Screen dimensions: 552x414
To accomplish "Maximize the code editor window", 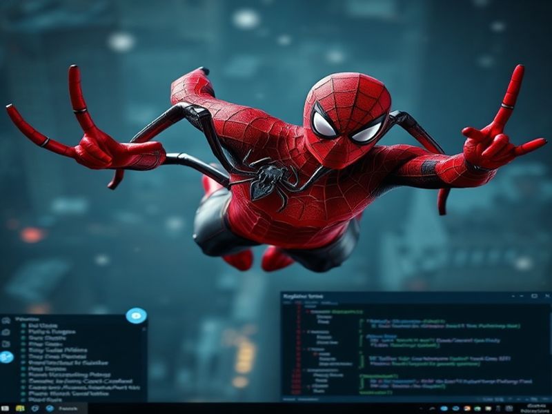I will pyautogui.click(x=534, y=296).
